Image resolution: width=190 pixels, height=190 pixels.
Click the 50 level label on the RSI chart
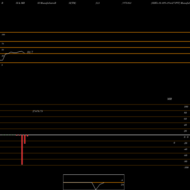click(3, 50)
